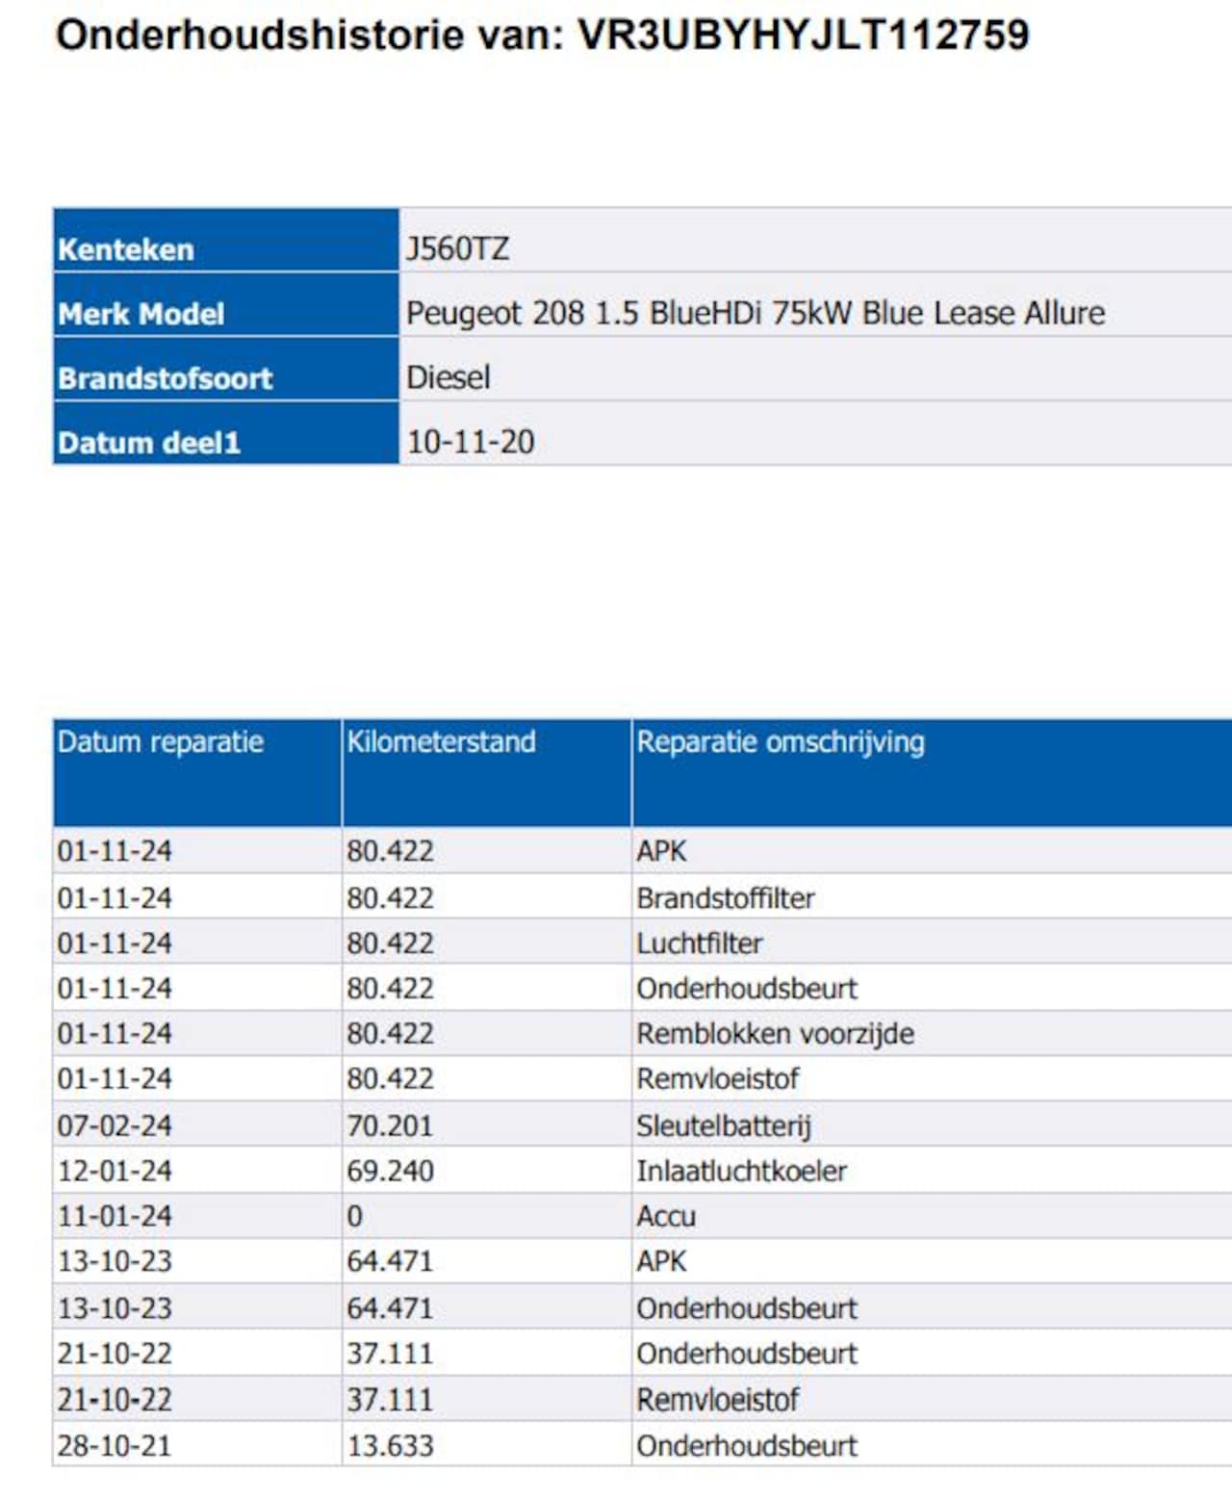Click license plate value J560TZ
The width and height of the screenshot is (1232, 1499).
coord(457,249)
